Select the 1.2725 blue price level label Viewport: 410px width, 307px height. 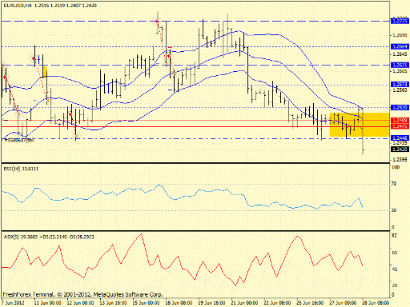click(x=400, y=21)
